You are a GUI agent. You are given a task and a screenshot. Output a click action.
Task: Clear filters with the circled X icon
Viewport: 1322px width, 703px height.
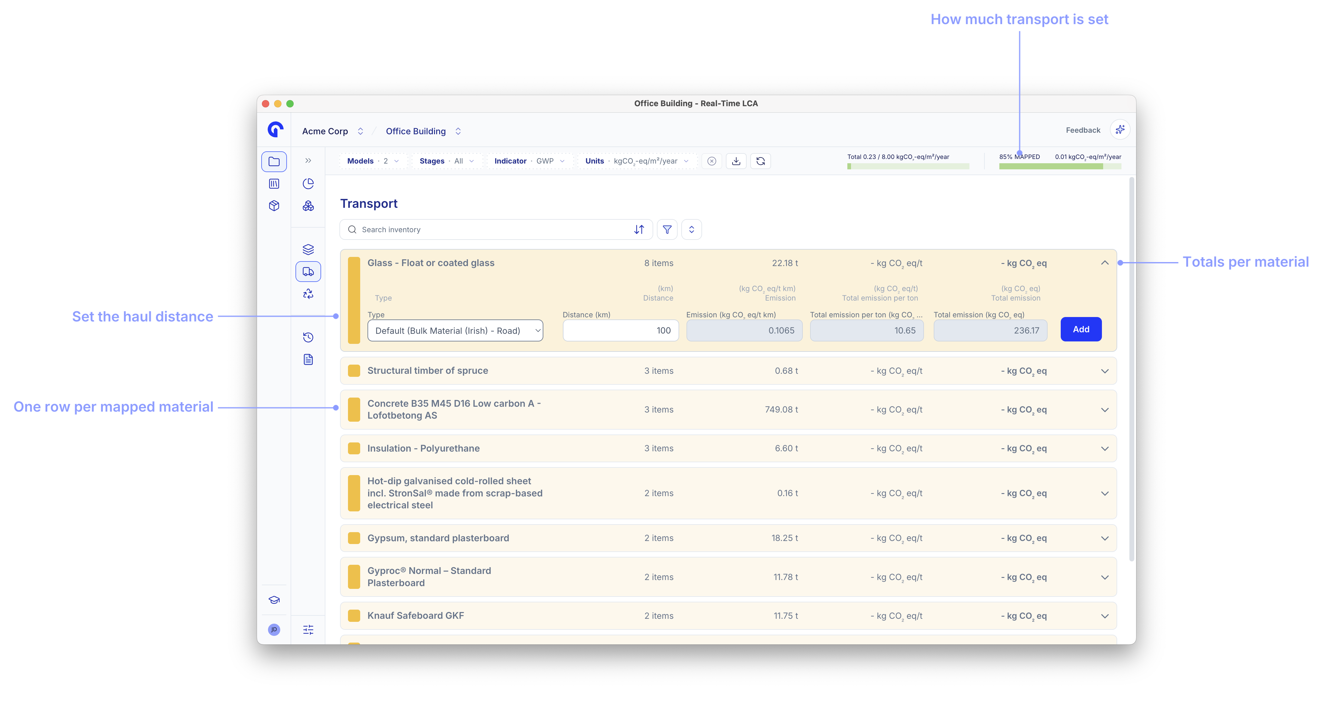(x=711, y=161)
